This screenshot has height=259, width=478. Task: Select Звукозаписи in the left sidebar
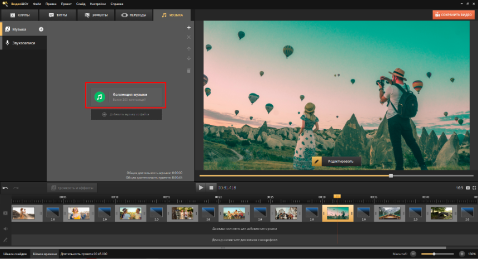(x=23, y=43)
